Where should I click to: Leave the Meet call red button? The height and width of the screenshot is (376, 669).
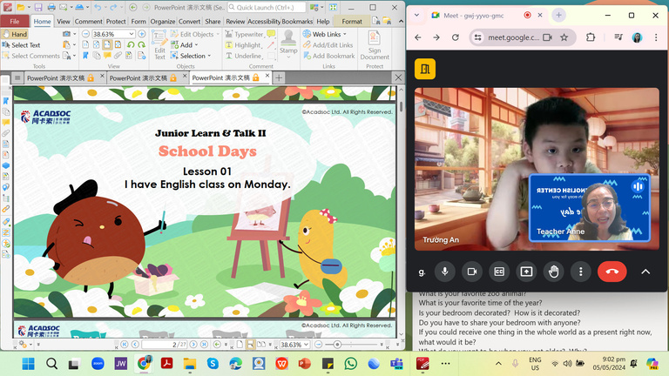[612, 272]
